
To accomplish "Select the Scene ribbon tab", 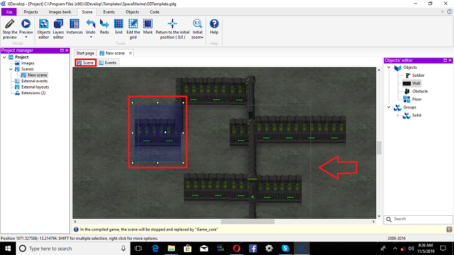I will click(x=87, y=12).
